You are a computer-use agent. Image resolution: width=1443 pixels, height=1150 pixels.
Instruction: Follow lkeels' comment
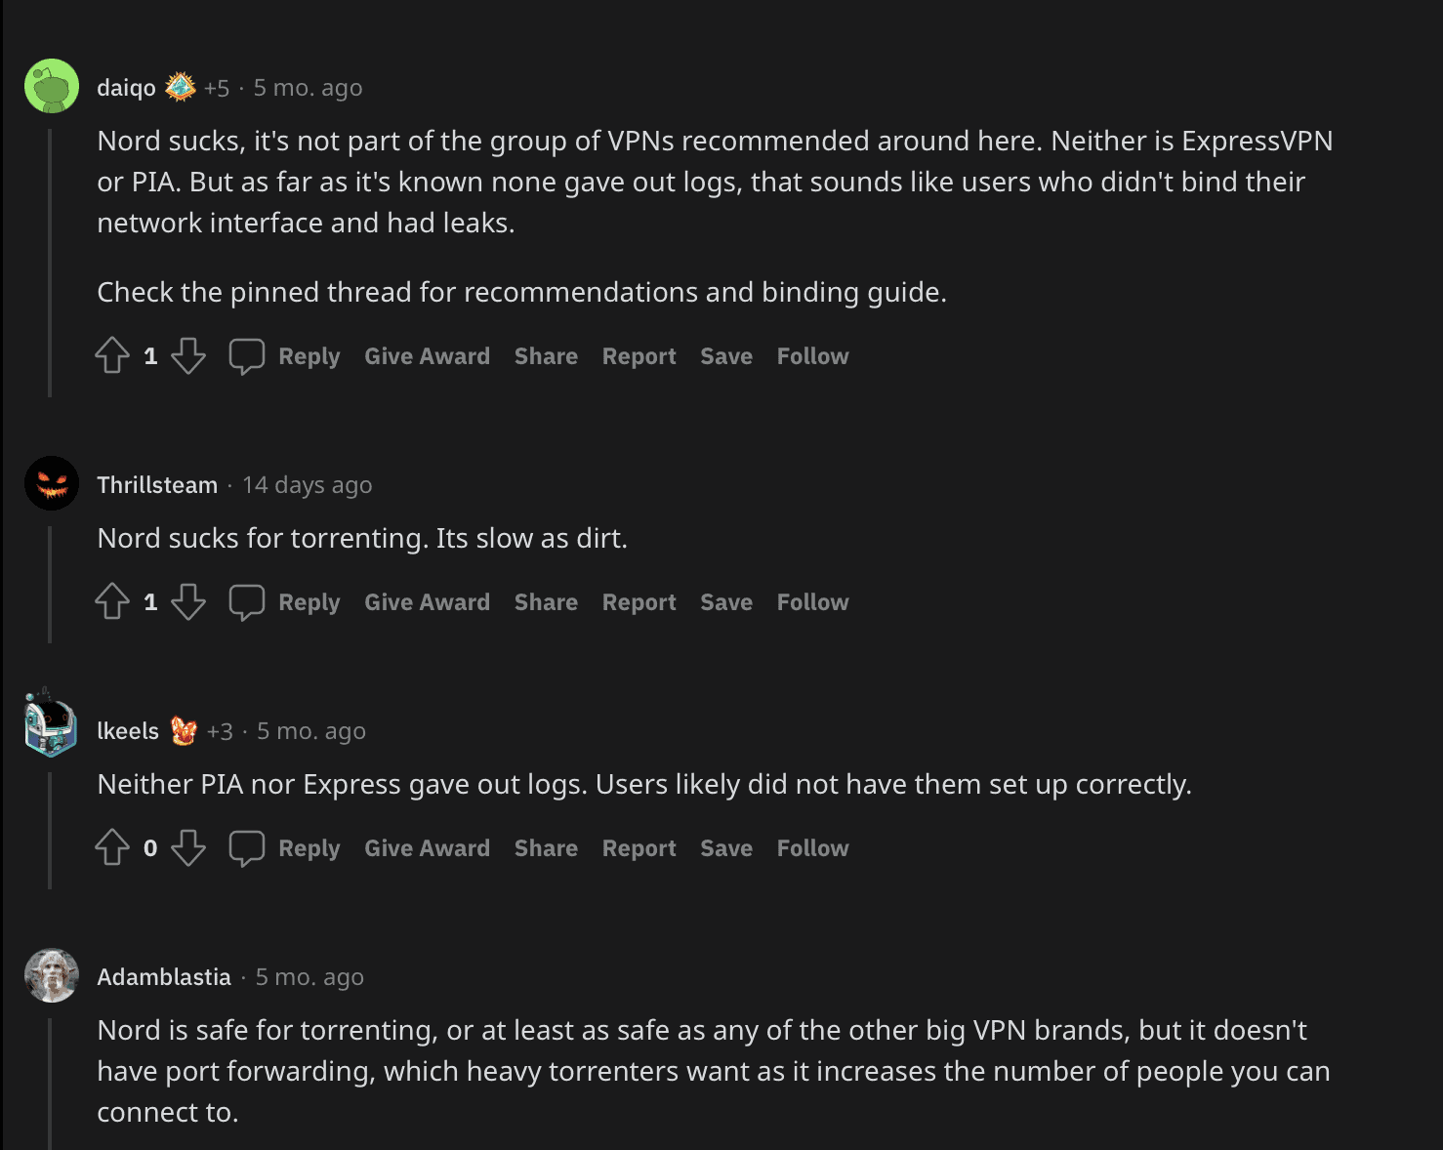812,848
